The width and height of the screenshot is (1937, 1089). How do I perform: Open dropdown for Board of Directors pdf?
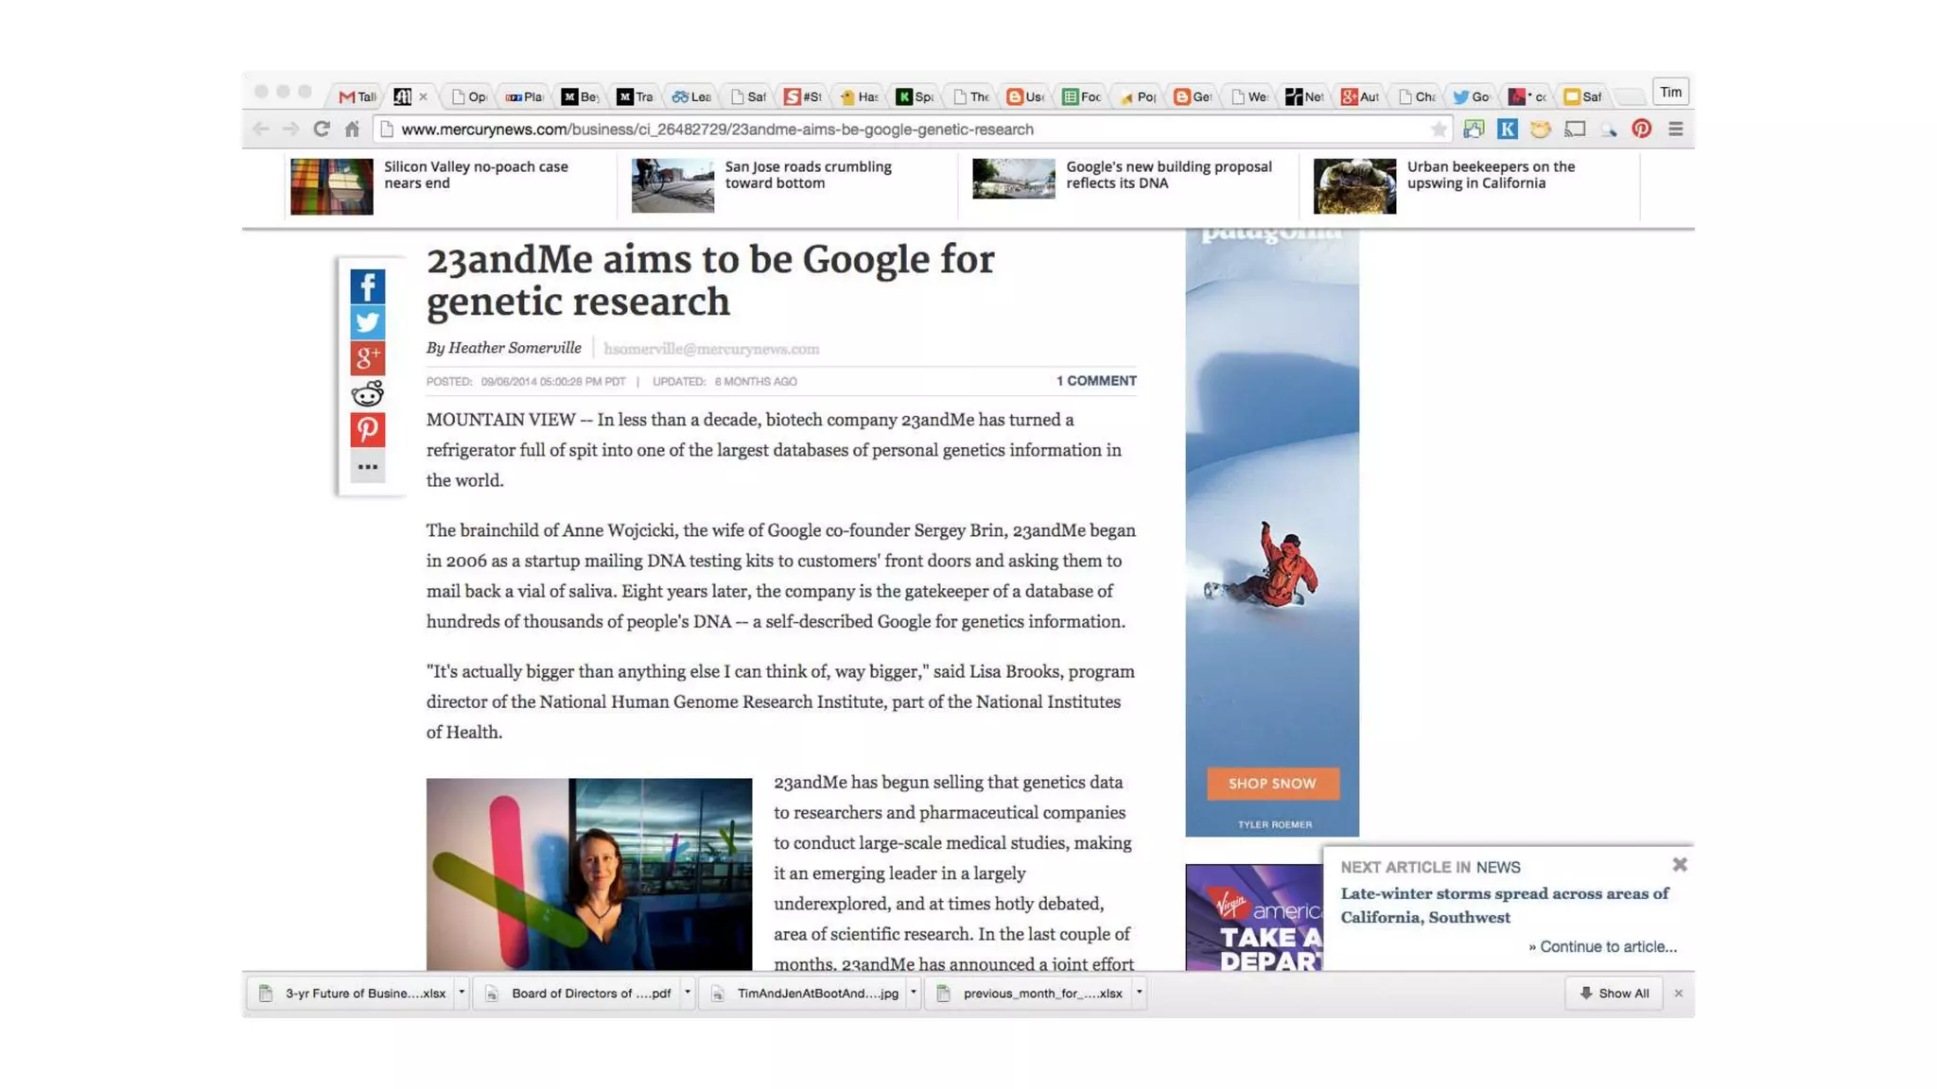pos(688,993)
